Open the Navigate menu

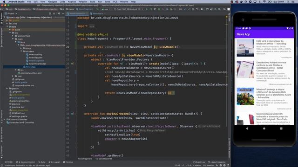coord(52,2)
